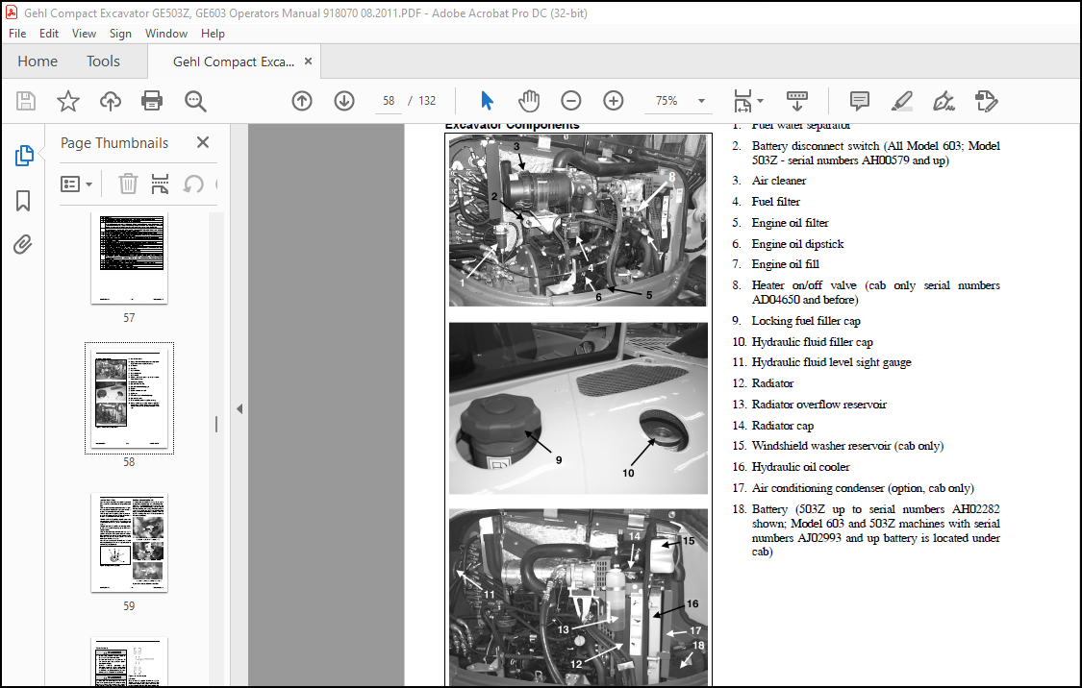
Task: Open the Window menu
Action: pos(166,33)
